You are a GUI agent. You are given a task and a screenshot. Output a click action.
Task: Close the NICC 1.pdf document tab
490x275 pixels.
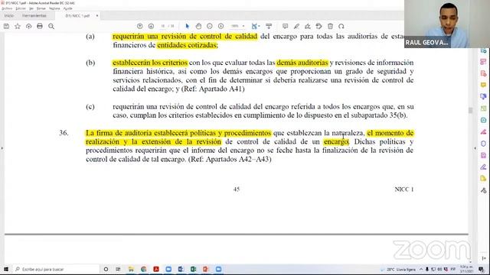97,15
